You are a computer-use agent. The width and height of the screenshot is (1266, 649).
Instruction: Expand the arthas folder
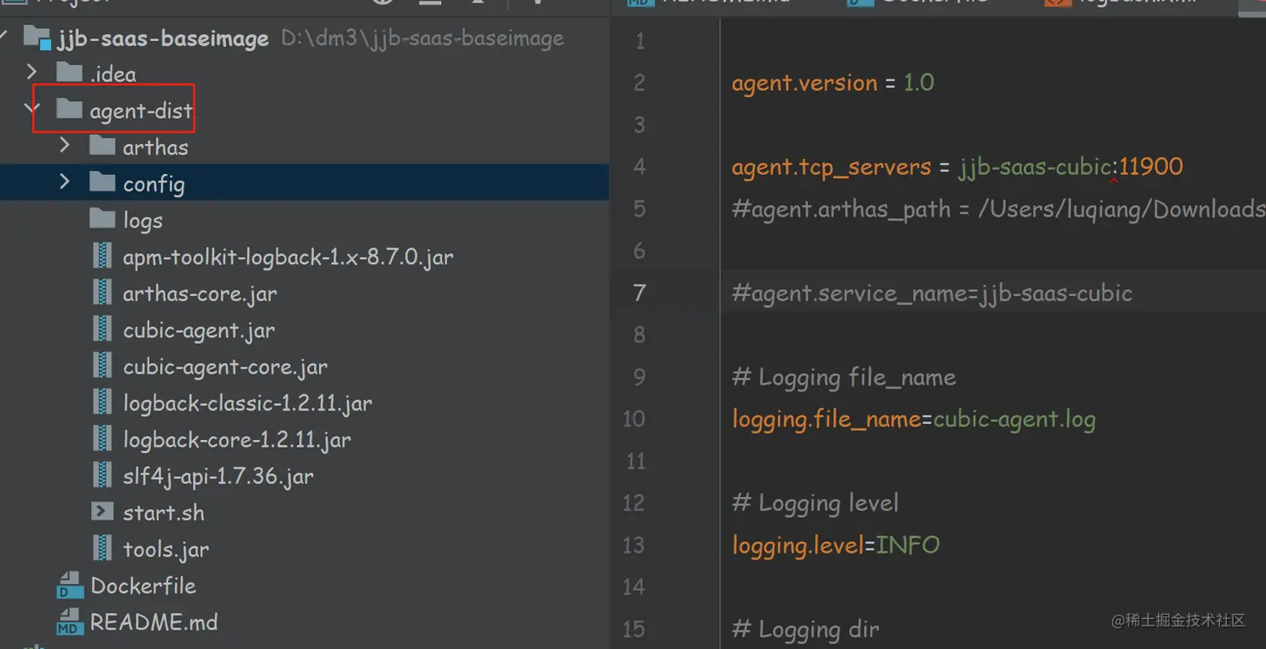coord(65,146)
